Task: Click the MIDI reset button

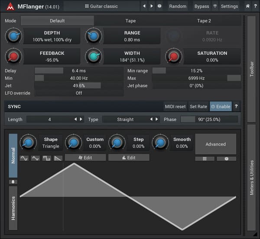Action: [x=175, y=106]
